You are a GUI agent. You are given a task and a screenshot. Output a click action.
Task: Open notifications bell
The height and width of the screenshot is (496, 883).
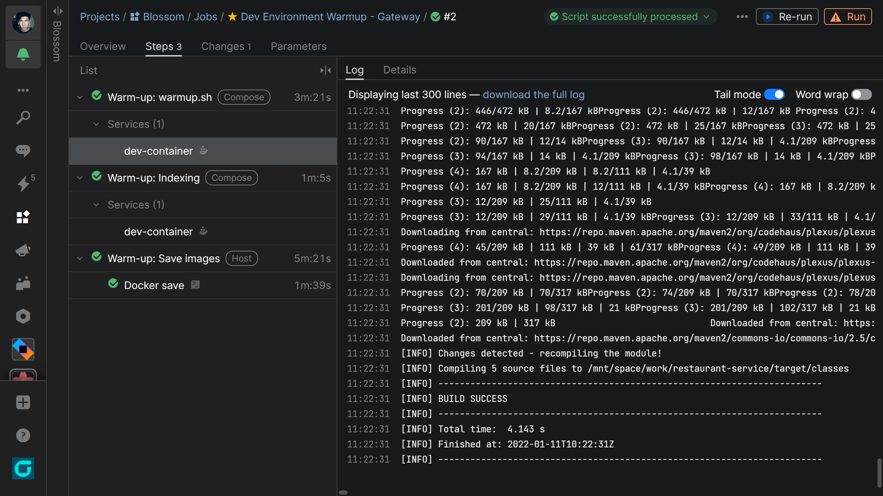tap(23, 54)
